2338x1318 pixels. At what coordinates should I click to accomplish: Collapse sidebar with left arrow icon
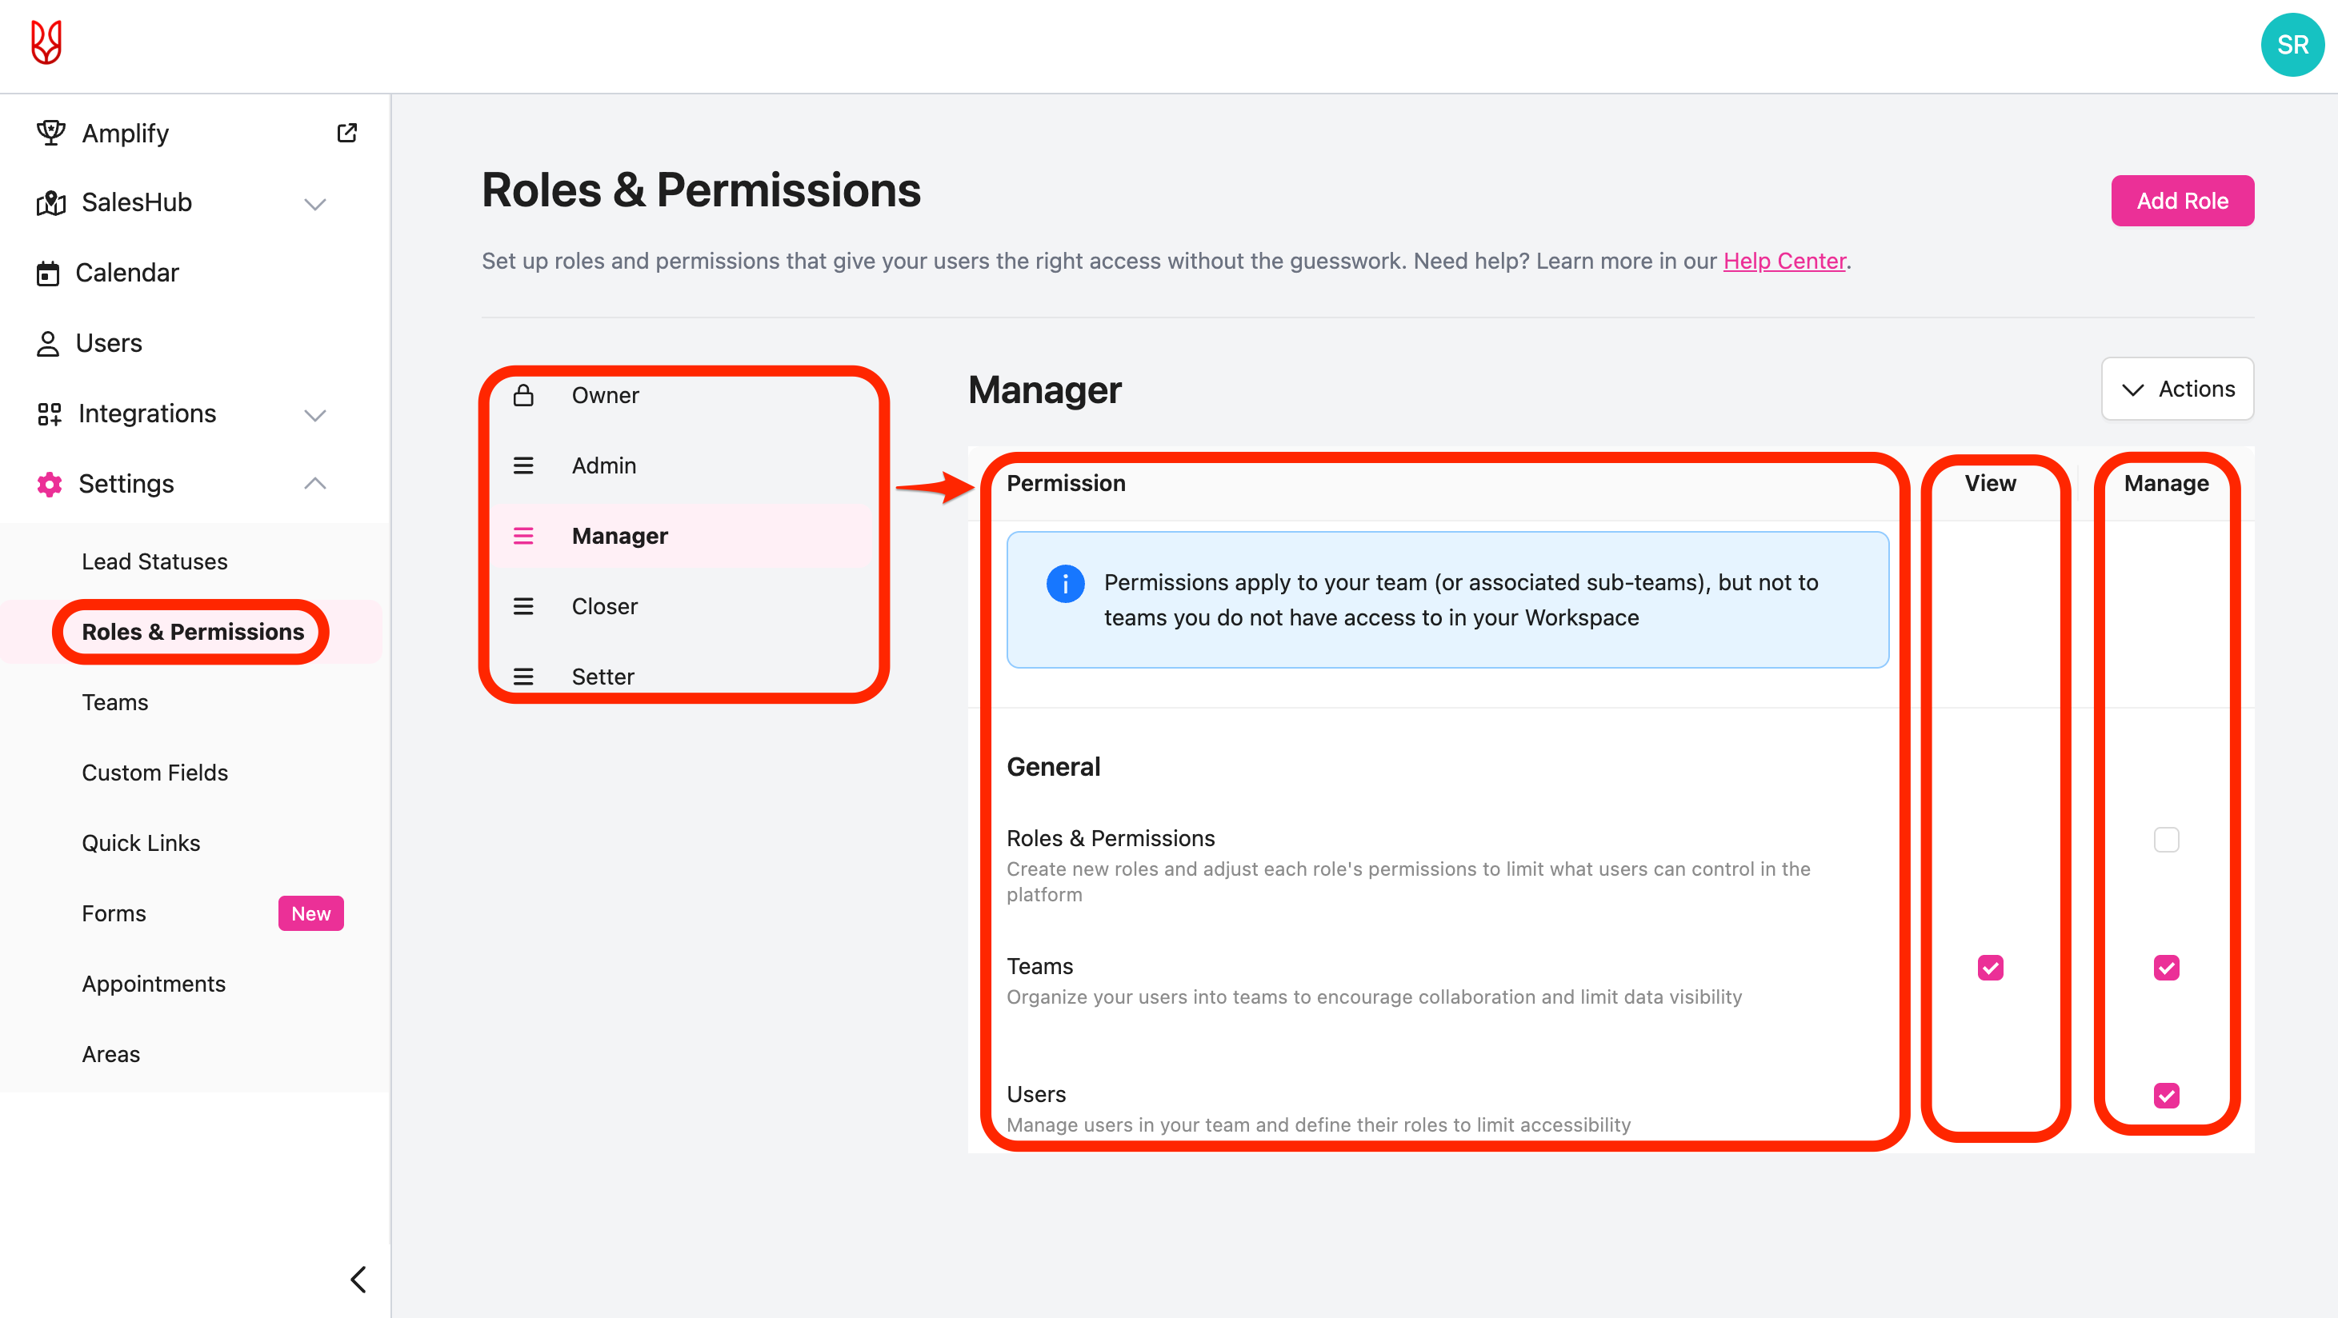[358, 1279]
